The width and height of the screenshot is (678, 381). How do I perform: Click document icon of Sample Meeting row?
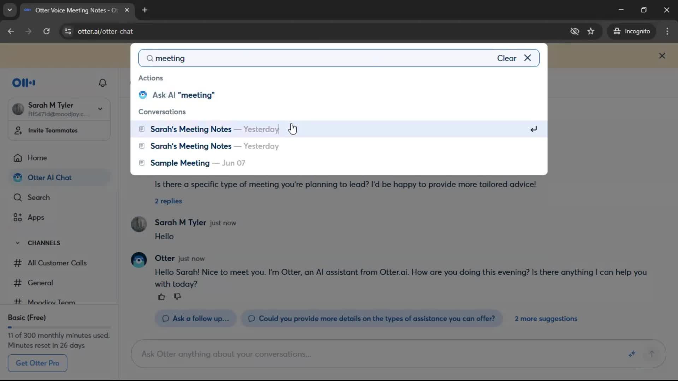[142, 163]
